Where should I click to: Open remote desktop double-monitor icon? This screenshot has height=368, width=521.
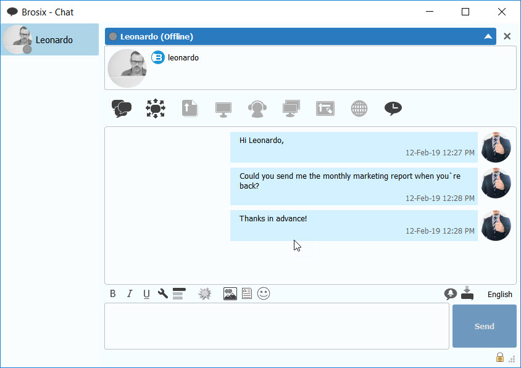(x=291, y=108)
